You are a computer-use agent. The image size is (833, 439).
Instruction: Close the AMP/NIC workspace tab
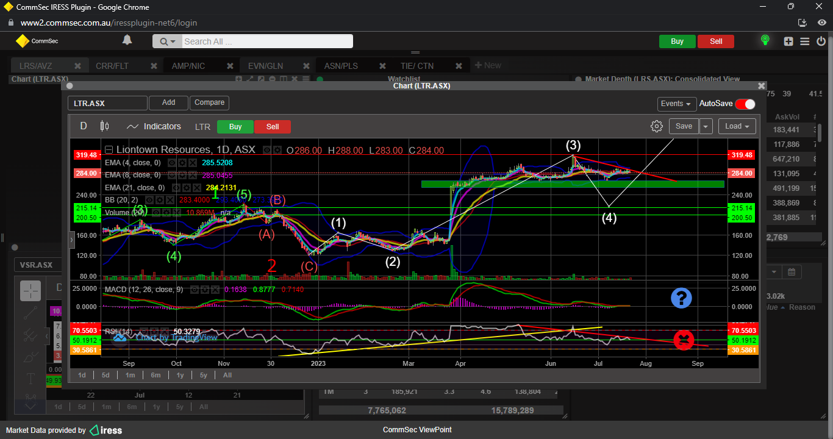coord(230,66)
